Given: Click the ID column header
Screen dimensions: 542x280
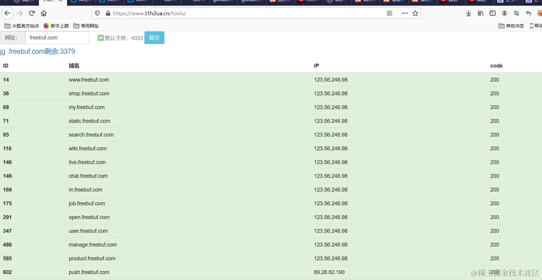Looking at the screenshot, I should click(x=6, y=66).
